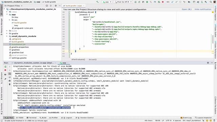
Task: Select the app tab in Run panel
Action: pyautogui.click(x=64, y=63)
